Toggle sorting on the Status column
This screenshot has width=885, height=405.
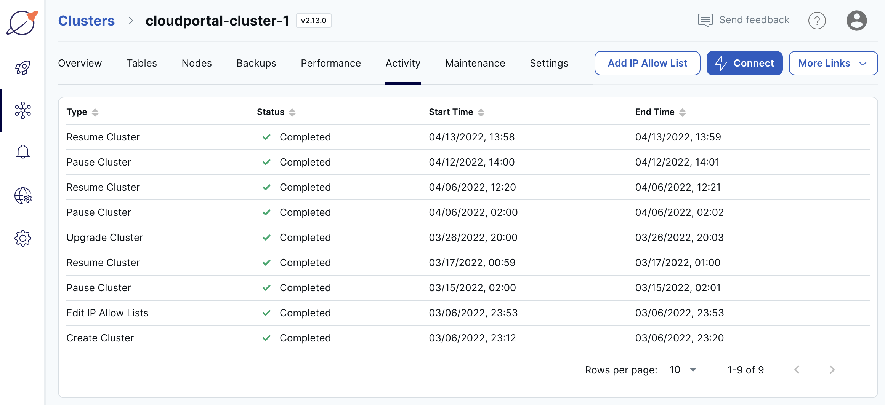(x=292, y=112)
